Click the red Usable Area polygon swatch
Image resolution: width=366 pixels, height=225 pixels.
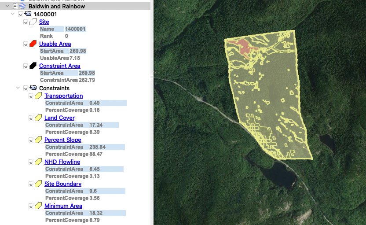click(33, 44)
